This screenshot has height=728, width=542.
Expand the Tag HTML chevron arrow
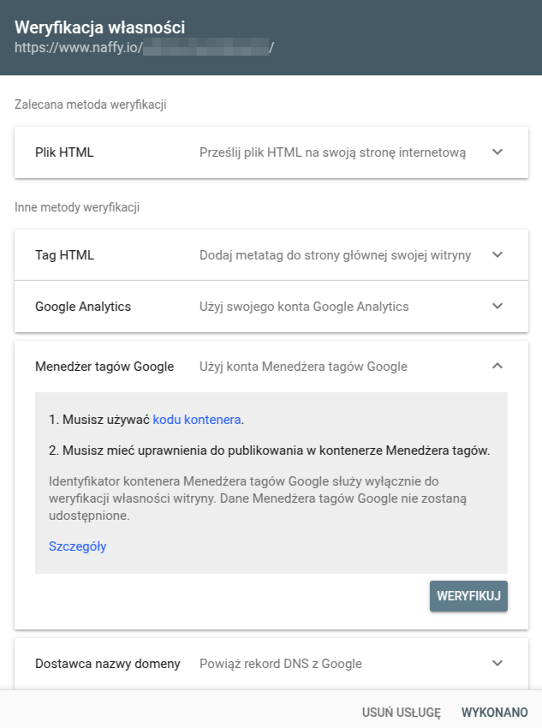497,254
